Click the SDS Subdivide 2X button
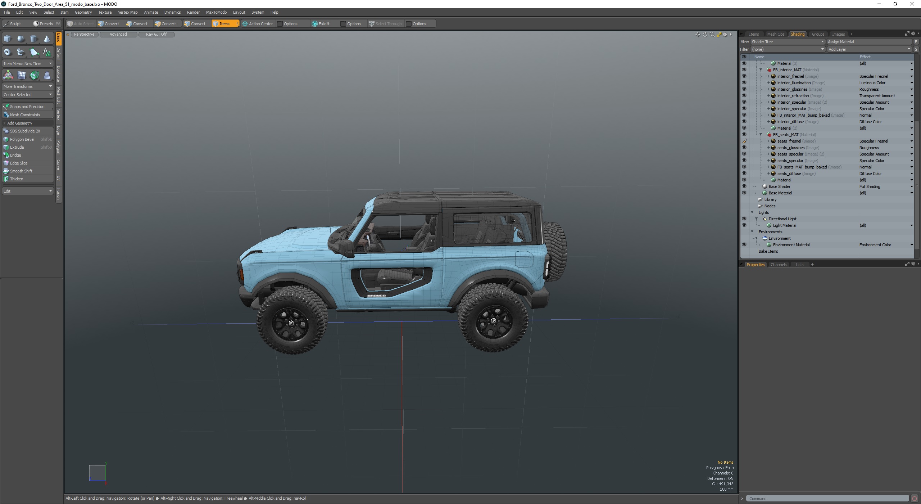The height and width of the screenshot is (504, 921). pyautogui.click(x=28, y=131)
